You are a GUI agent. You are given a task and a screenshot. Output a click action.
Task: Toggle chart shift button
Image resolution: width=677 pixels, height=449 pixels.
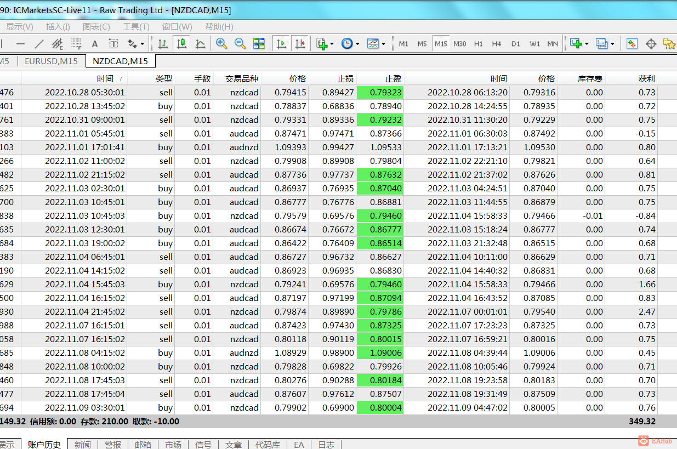[300, 44]
